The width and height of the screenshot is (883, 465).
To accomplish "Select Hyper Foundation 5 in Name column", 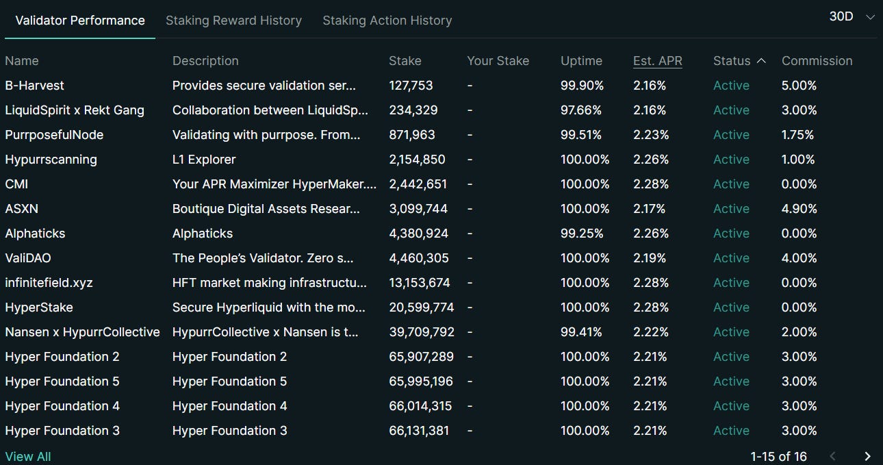I will pos(62,381).
